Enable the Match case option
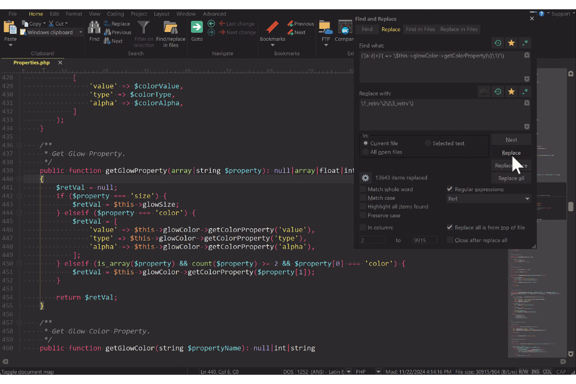 point(363,198)
